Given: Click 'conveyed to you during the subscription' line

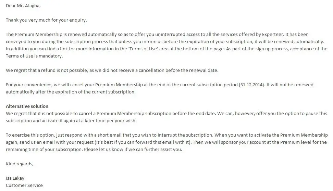Looking at the screenshot, I should coord(51,42).
